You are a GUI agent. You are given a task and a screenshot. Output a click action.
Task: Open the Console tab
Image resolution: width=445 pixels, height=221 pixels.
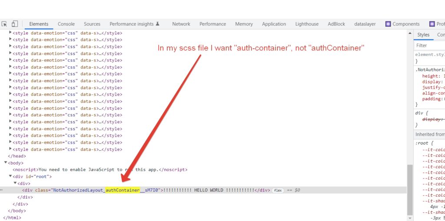click(x=66, y=24)
